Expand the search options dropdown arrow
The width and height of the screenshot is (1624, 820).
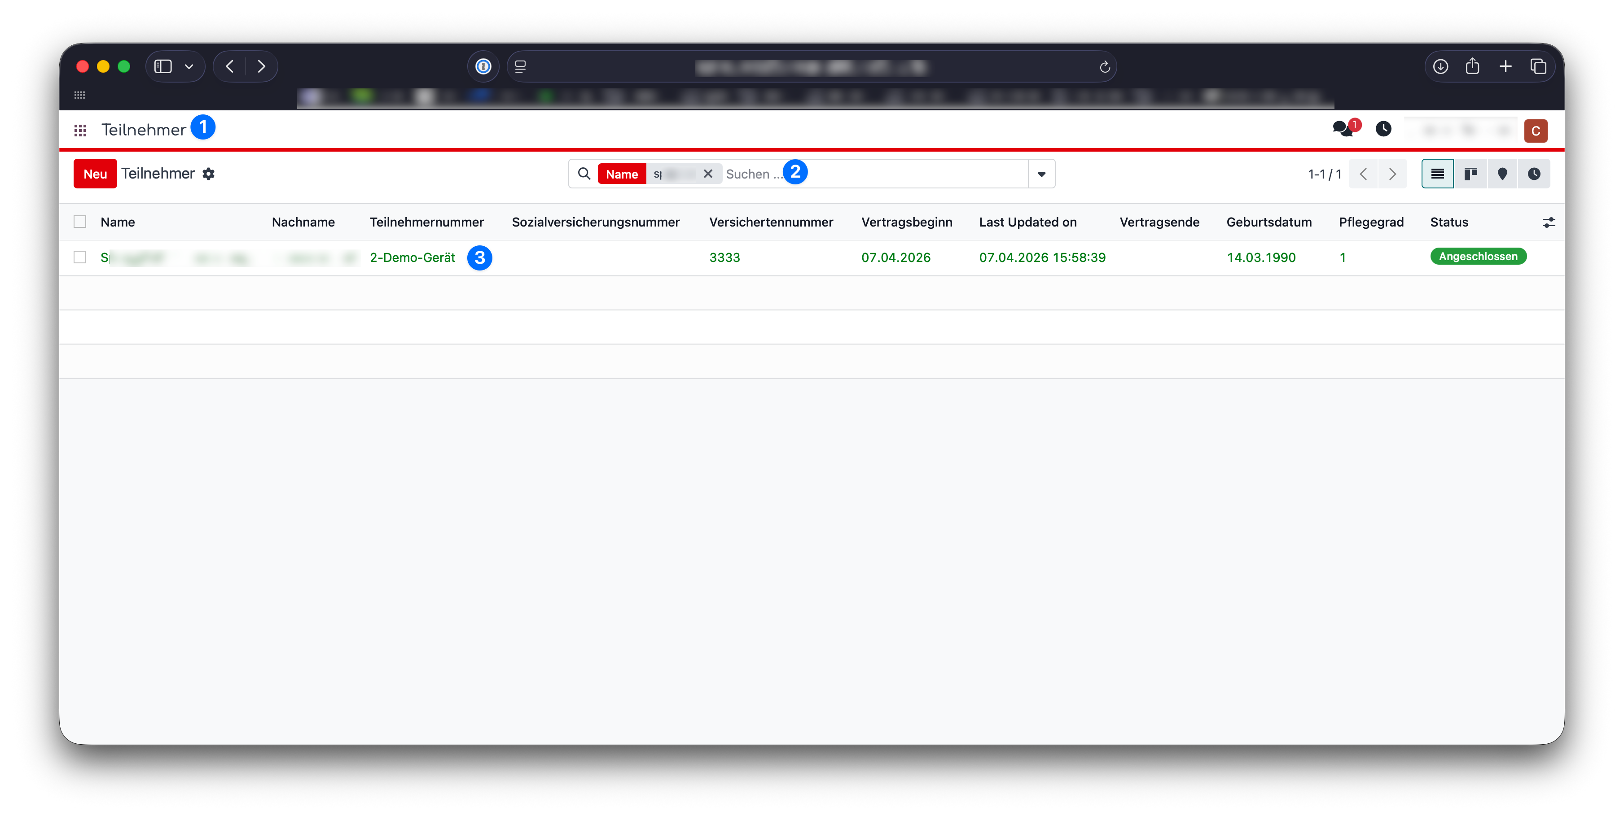coord(1041,174)
